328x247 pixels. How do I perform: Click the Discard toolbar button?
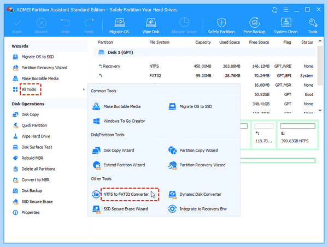click(41, 26)
